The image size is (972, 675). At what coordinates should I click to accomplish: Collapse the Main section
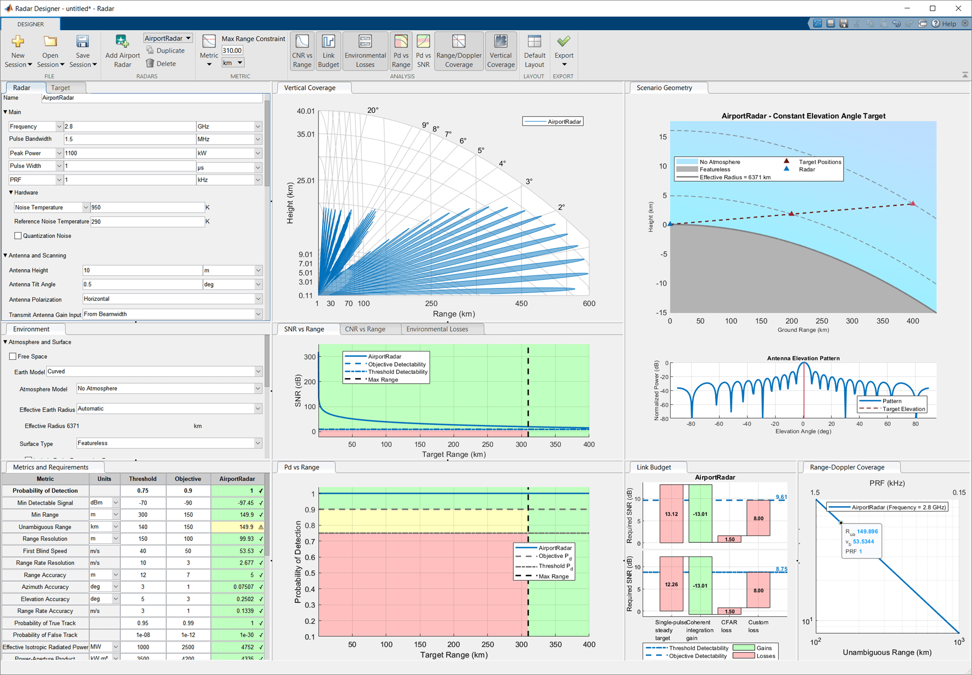(x=5, y=112)
